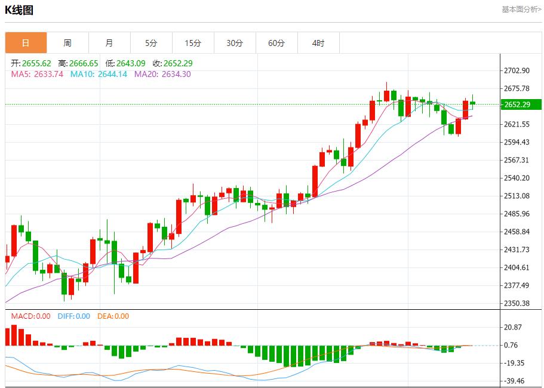Open the 基本面分析 link
Image resolution: width=544 pixels, height=388 pixels.
click(x=521, y=10)
